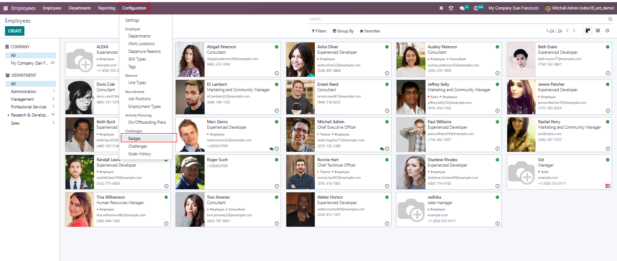Open the Filters dropdown
This screenshot has height=261, width=617.
pos(319,31)
